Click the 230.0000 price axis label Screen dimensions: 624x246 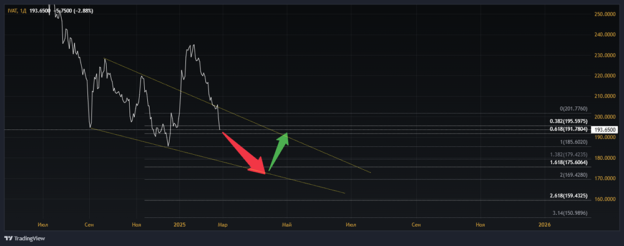605,56
